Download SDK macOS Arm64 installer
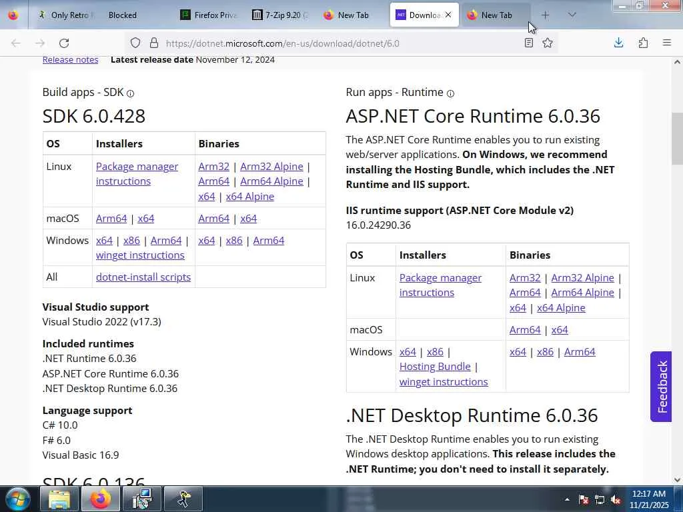 point(111,219)
